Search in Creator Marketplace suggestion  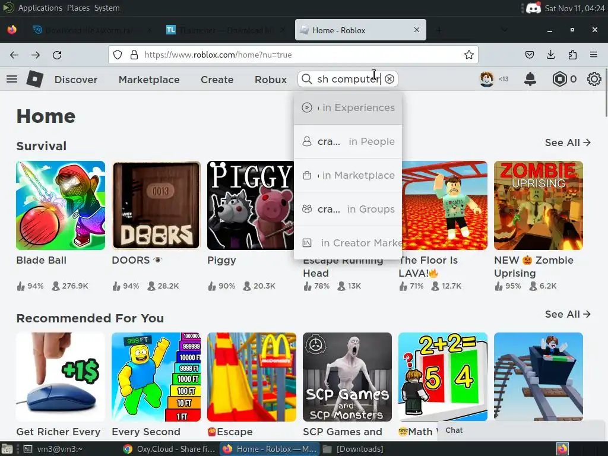[x=348, y=243]
